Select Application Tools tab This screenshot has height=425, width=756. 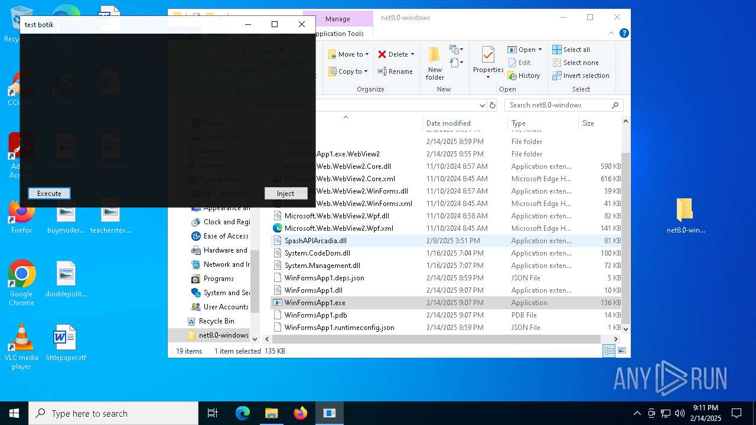[x=339, y=34]
